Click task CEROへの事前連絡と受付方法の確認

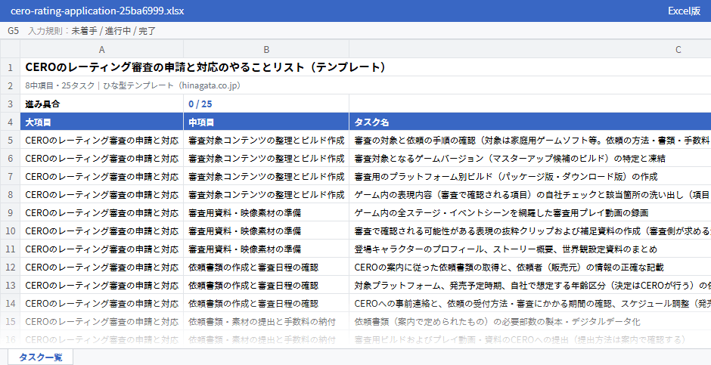(x=530, y=303)
